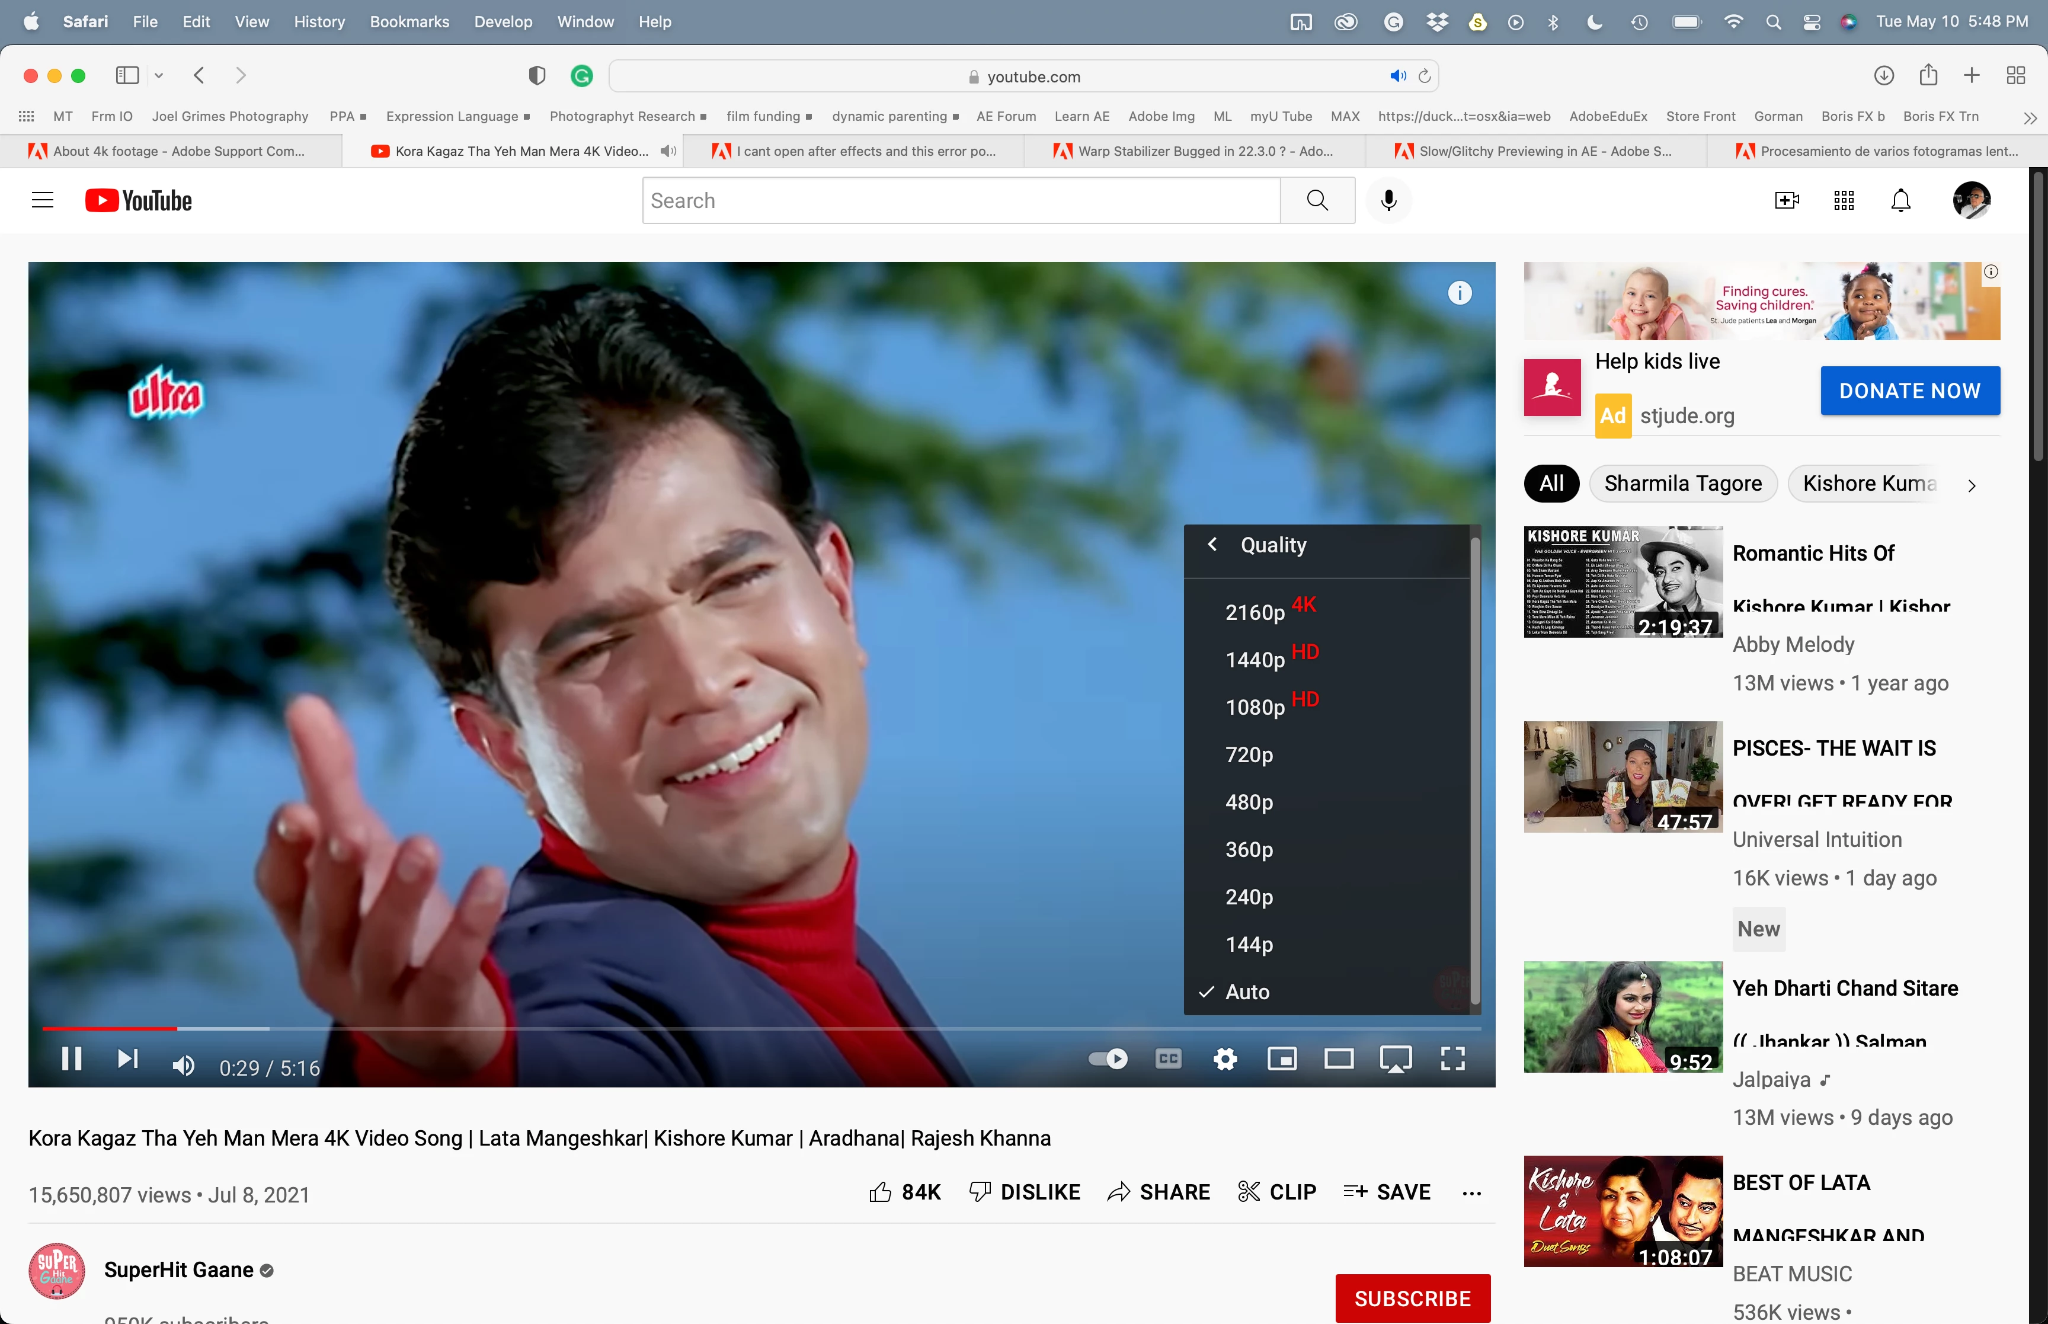
Task: Click the DONATE NOW button
Action: click(x=1910, y=391)
